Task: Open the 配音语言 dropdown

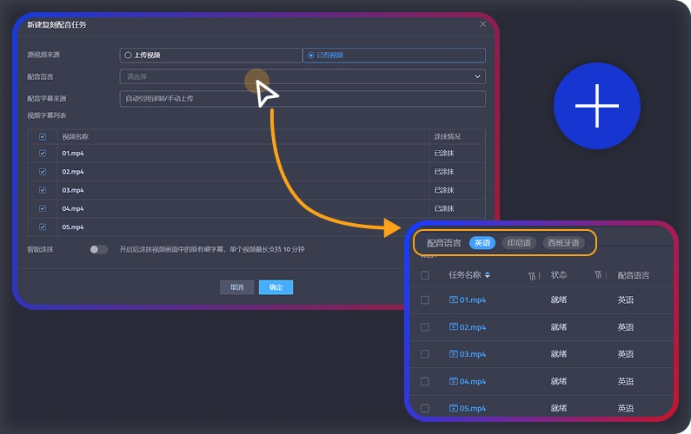Action: coord(302,76)
